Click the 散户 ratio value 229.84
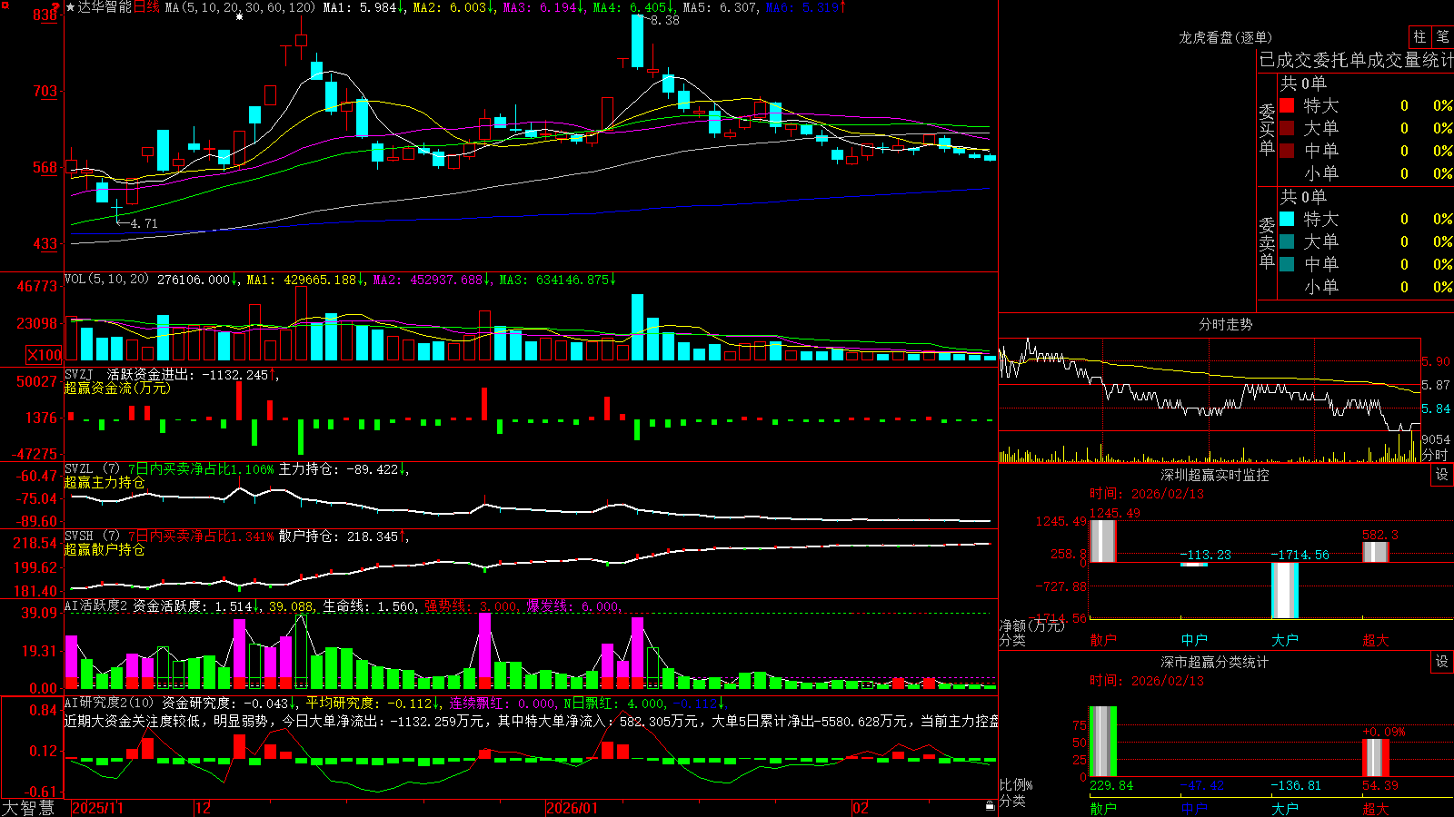The height and width of the screenshot is (817, 1454). pyautogui.click(x=1111, y=785)
